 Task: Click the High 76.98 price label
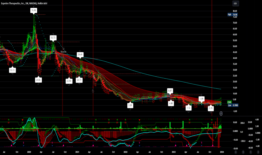(232, 15)
